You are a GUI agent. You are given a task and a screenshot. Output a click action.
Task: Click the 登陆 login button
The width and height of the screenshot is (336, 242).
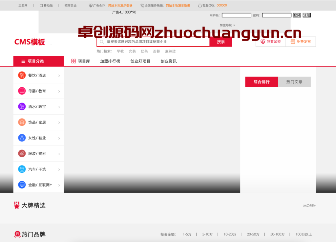tap(297, 15)
